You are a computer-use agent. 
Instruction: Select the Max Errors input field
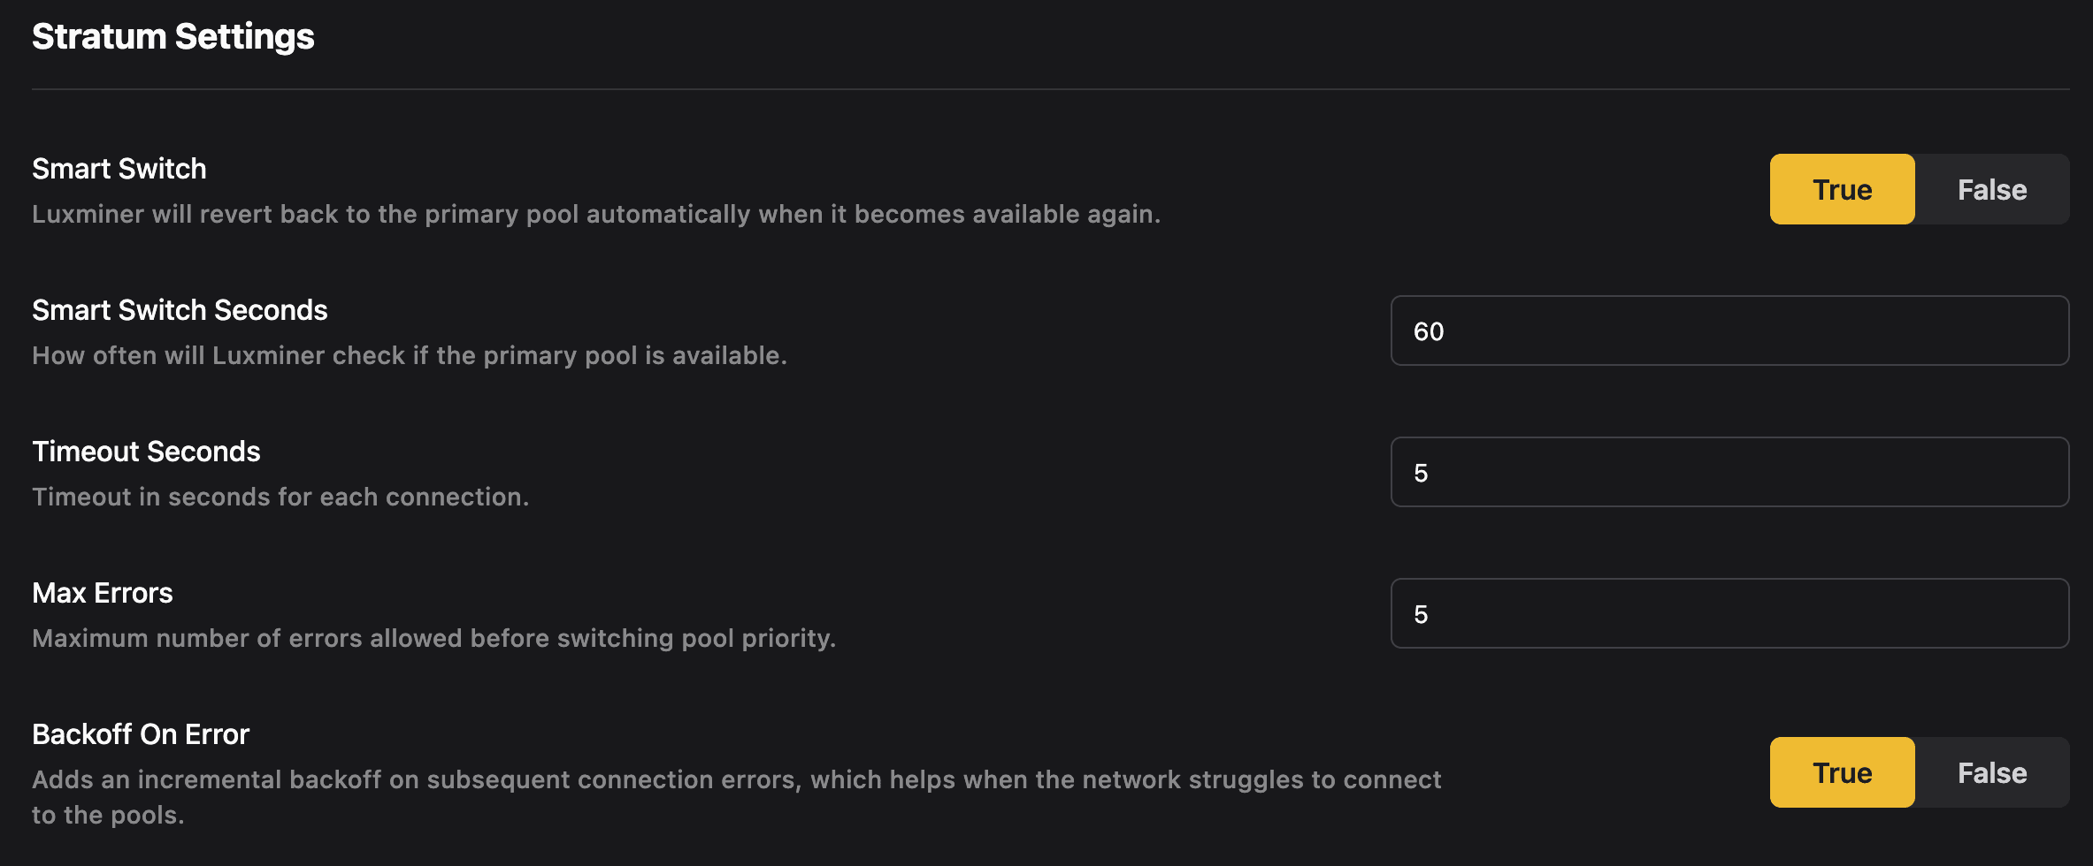coord(1729,613)
